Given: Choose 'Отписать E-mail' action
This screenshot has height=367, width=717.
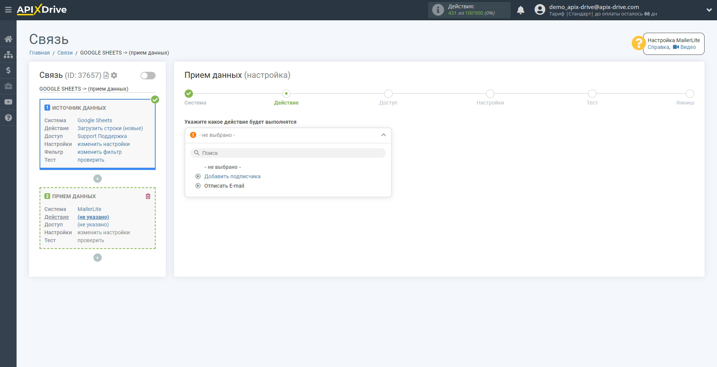Looking at the screenshot, I should (x=224, y=186).
